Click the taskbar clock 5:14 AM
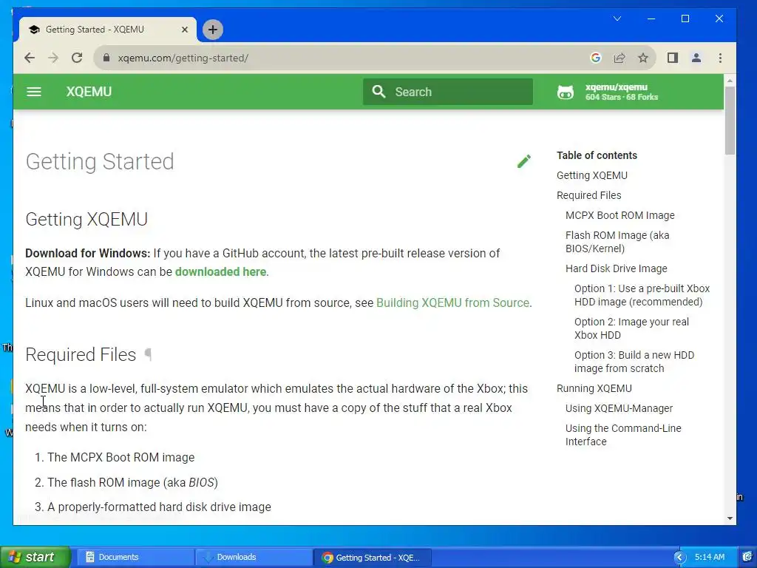This screenshot has width=757, height=568. (710, 557)
